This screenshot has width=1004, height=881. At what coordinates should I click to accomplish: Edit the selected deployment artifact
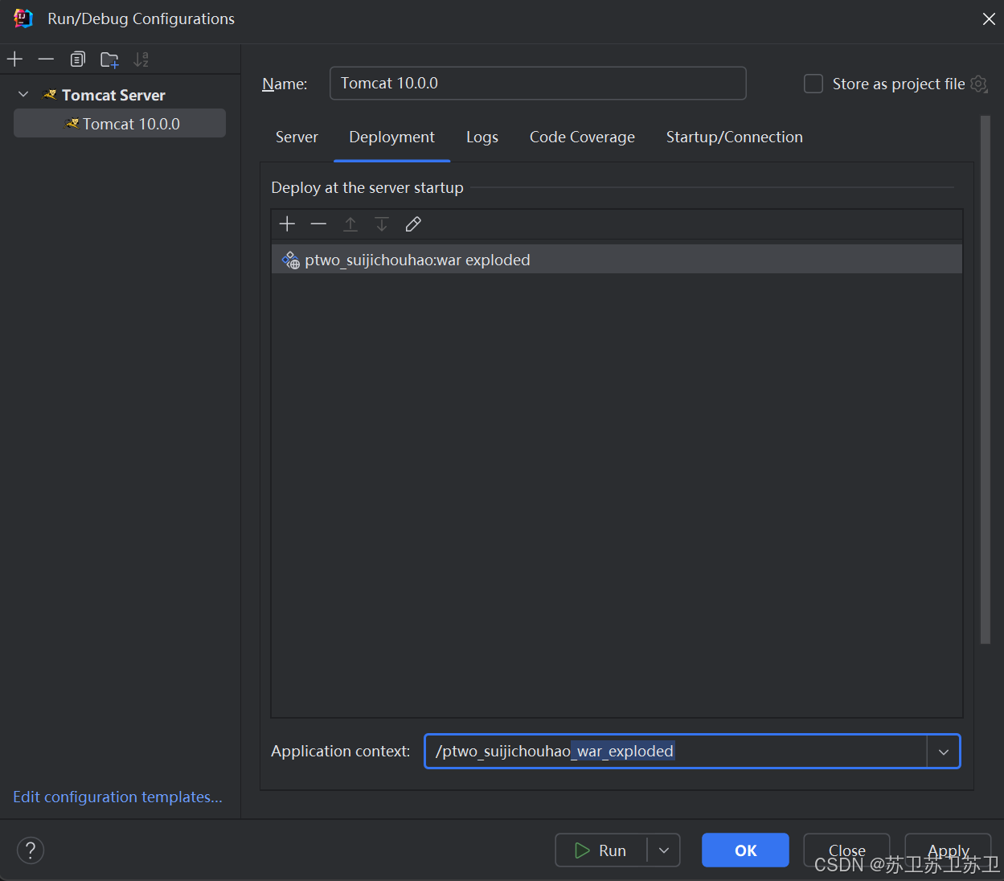[x=413, y=224]
